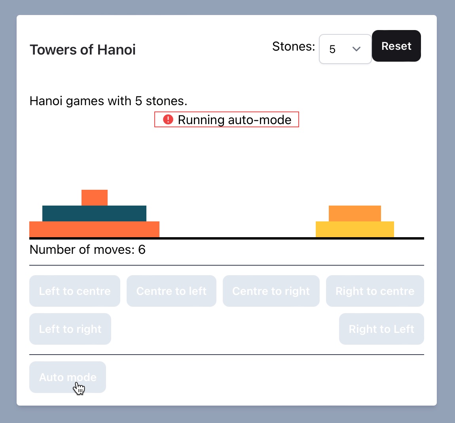Start Auto mode solving
This screenshot has width=455, height=423.
68,377
